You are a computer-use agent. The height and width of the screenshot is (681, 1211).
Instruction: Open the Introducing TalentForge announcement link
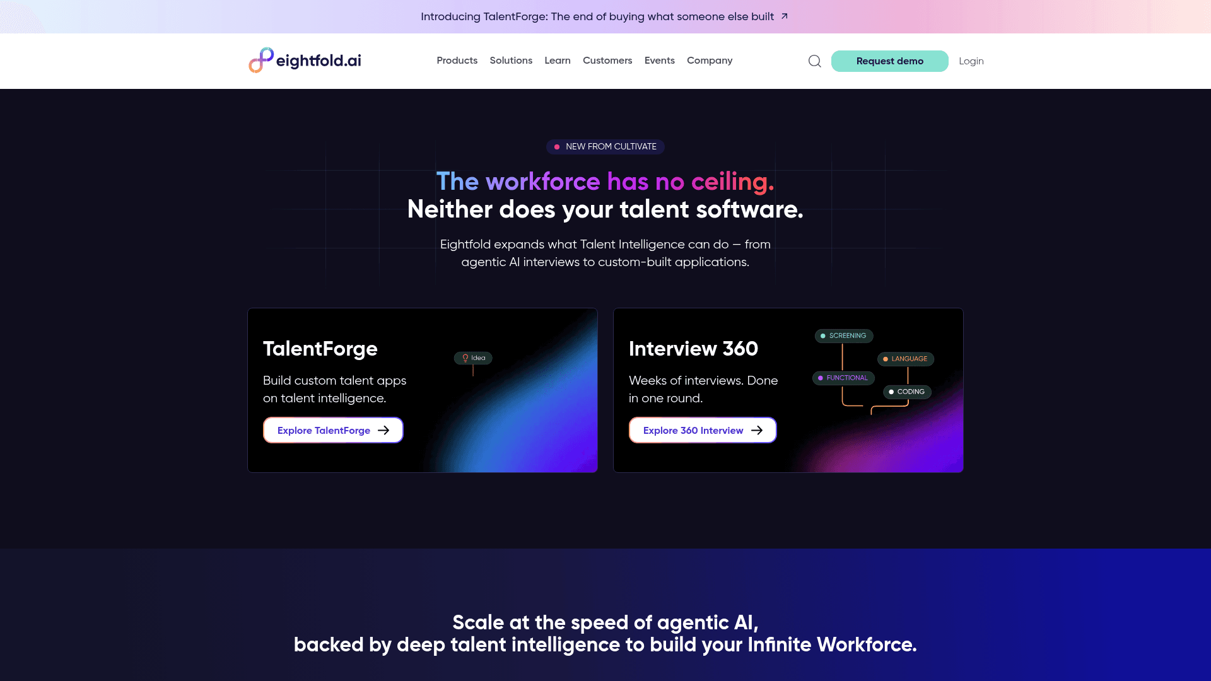[x=604, y=16]
